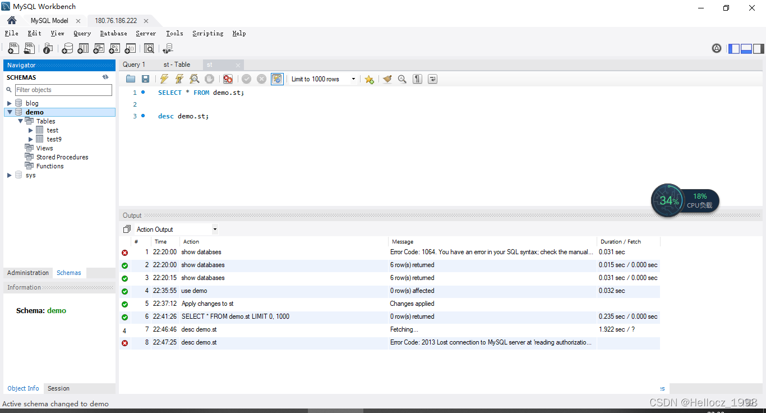Search table data toolbar icon
Viewport: 766px width, 413px height.
click(149, 49)
